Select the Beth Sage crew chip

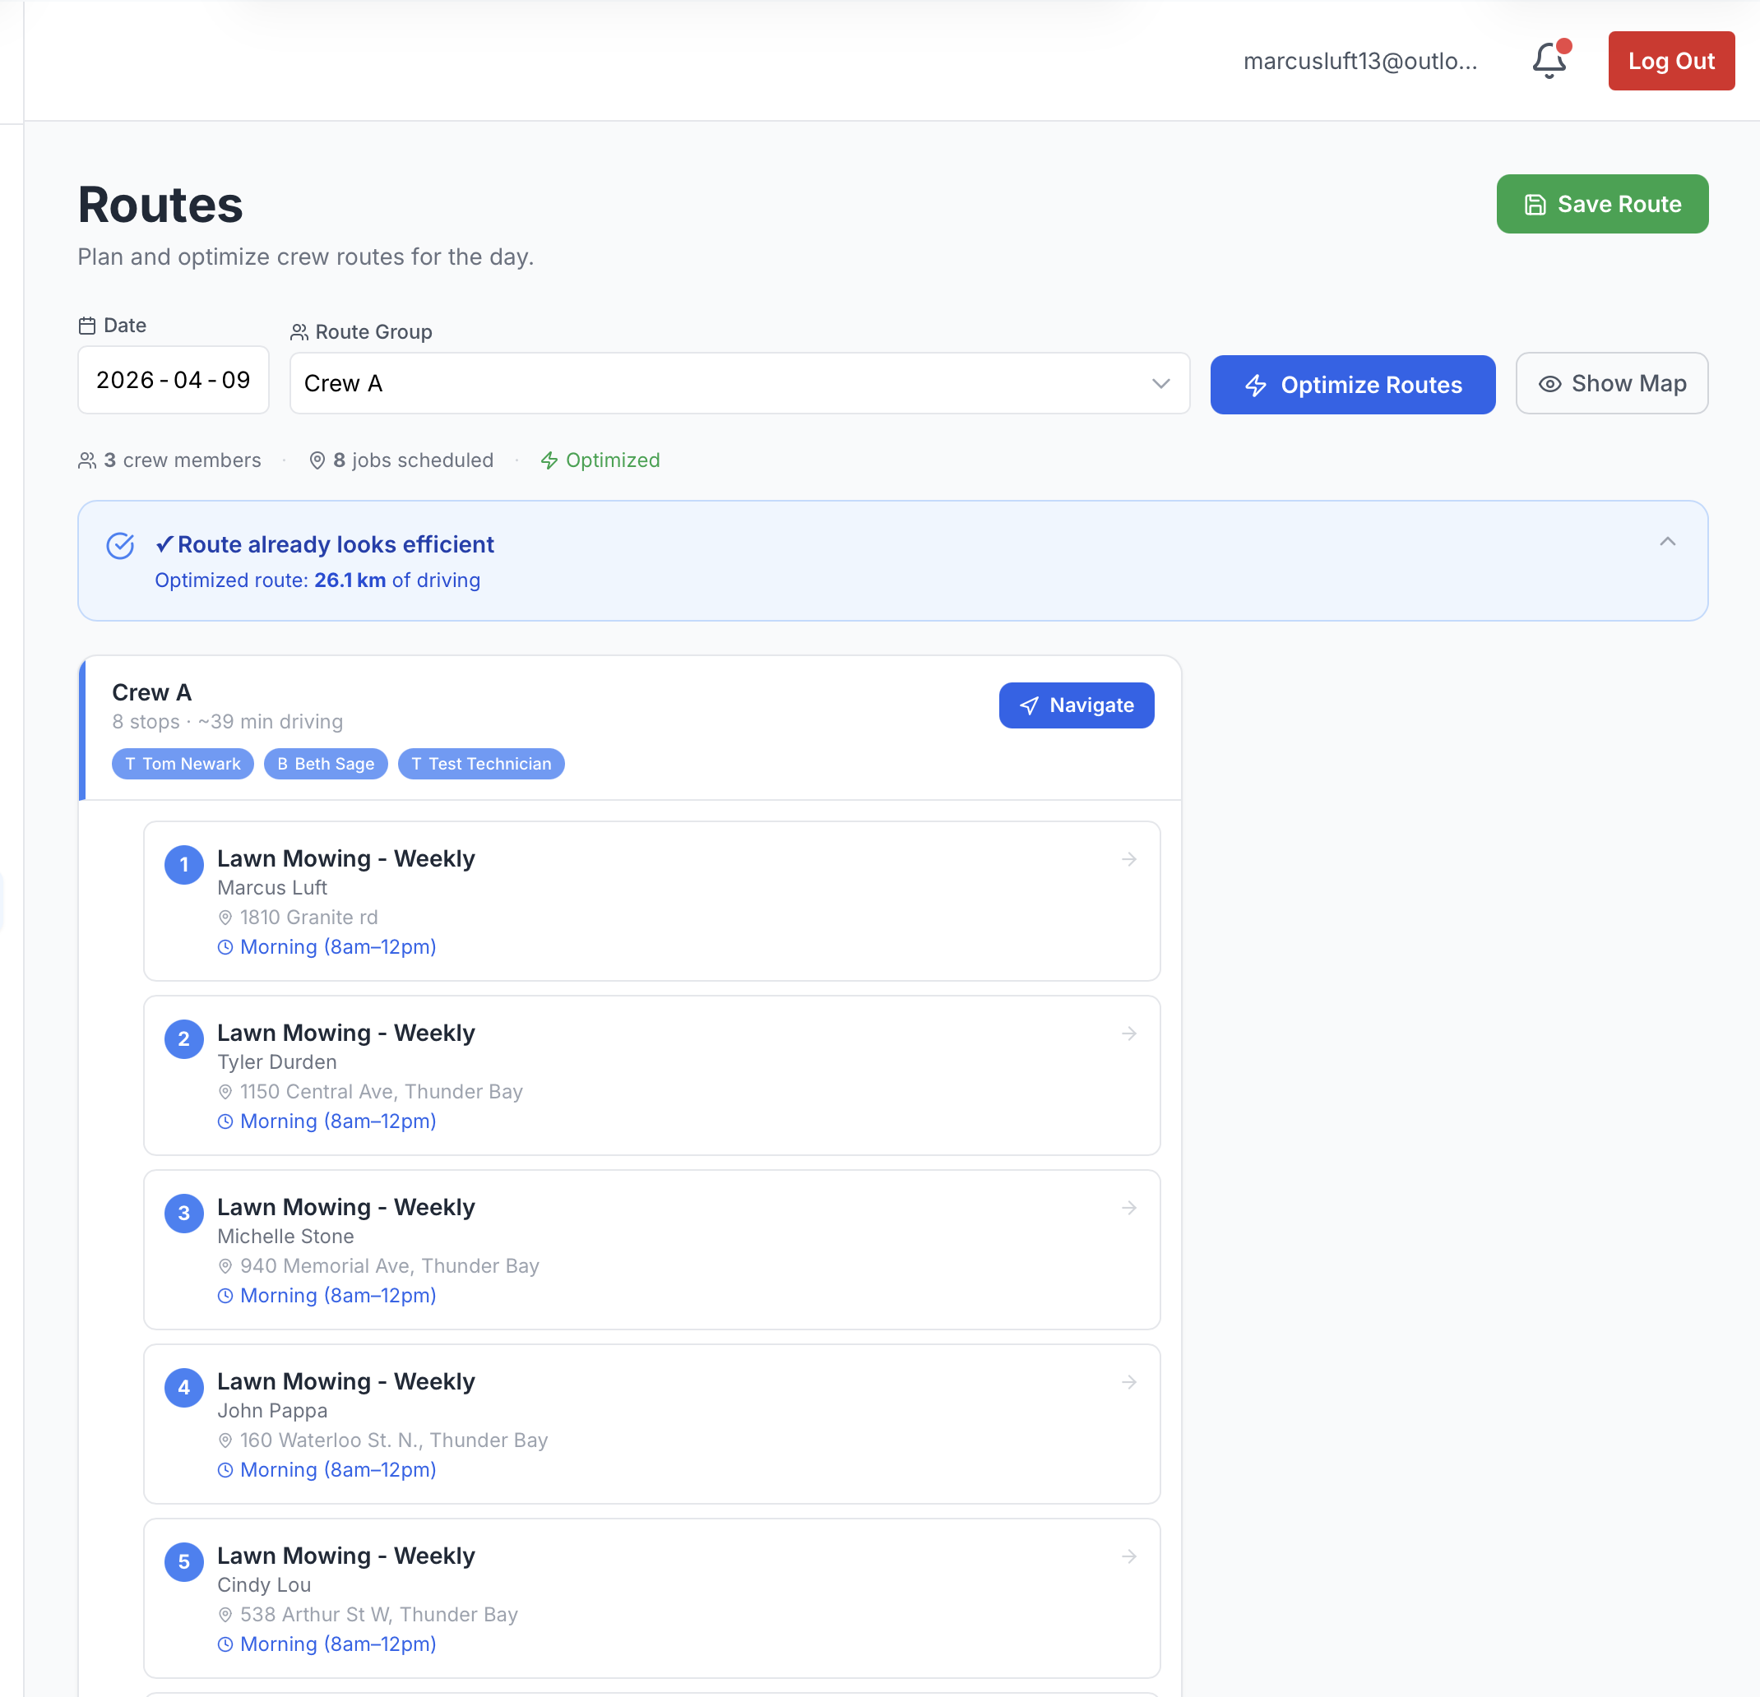(325, 763)
